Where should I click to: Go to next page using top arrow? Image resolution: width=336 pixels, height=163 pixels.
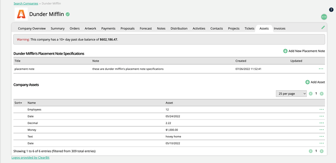tap(321, 94)
